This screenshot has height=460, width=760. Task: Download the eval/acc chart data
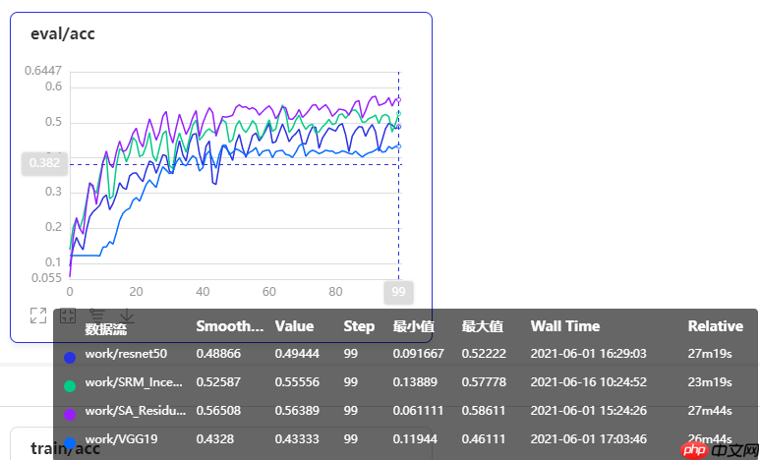[127, 315]
